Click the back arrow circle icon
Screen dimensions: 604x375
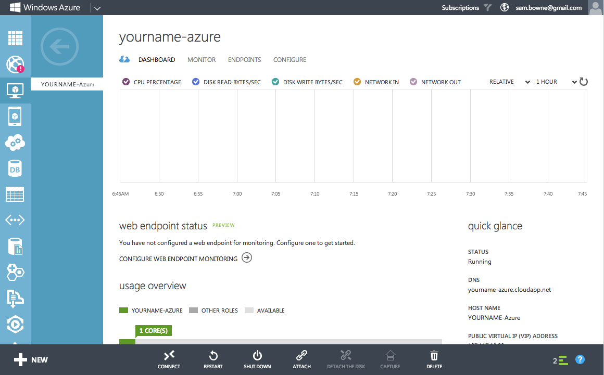(x=59, y=47)
